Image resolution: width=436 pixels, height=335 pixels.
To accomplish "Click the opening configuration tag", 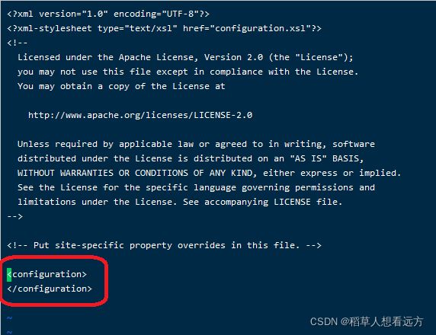I will click(46, 274).
